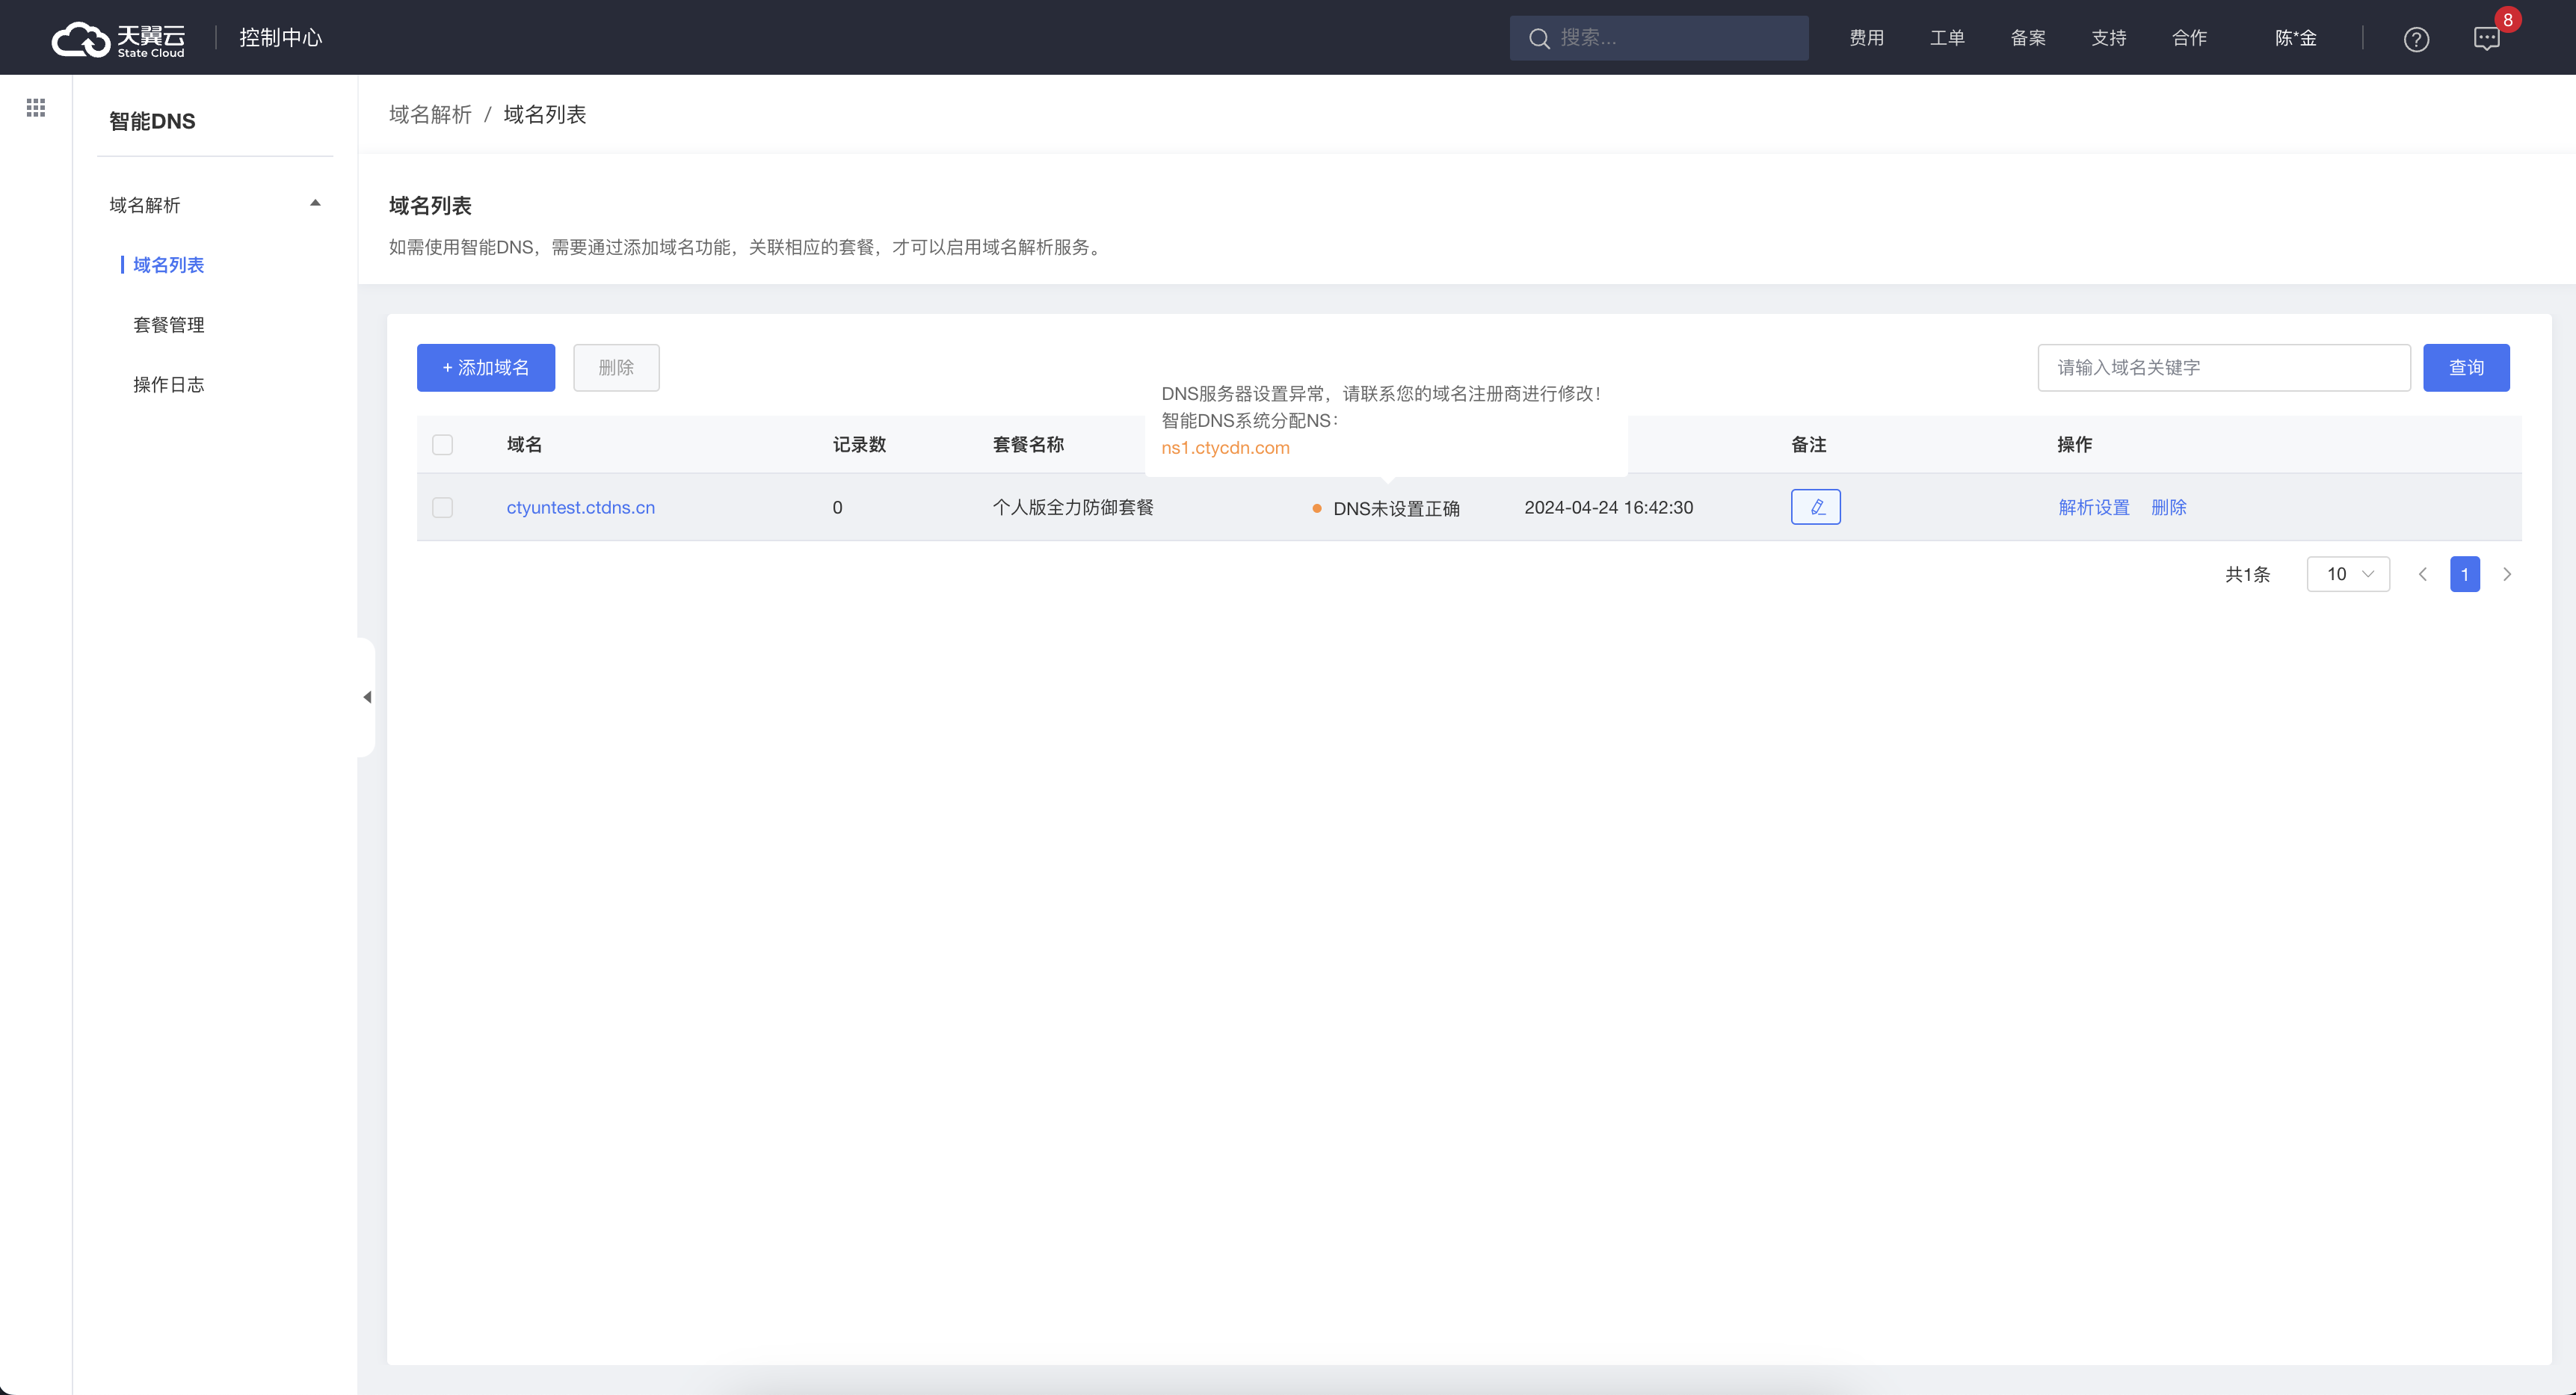Select 套餐管理 from left sidebar menu
The height and width of the screenshot is (1395, 2576).
point(170,323)
